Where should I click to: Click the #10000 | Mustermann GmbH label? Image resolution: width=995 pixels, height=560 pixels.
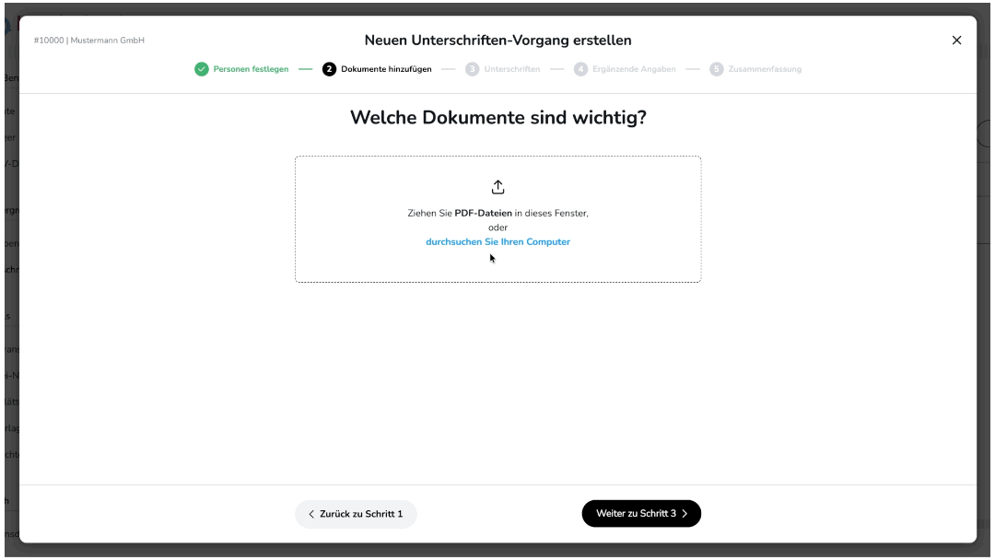pyautogui.click(x=88, y=40)
